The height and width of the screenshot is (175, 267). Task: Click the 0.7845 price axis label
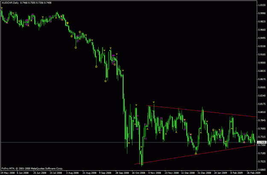point(262,120)
